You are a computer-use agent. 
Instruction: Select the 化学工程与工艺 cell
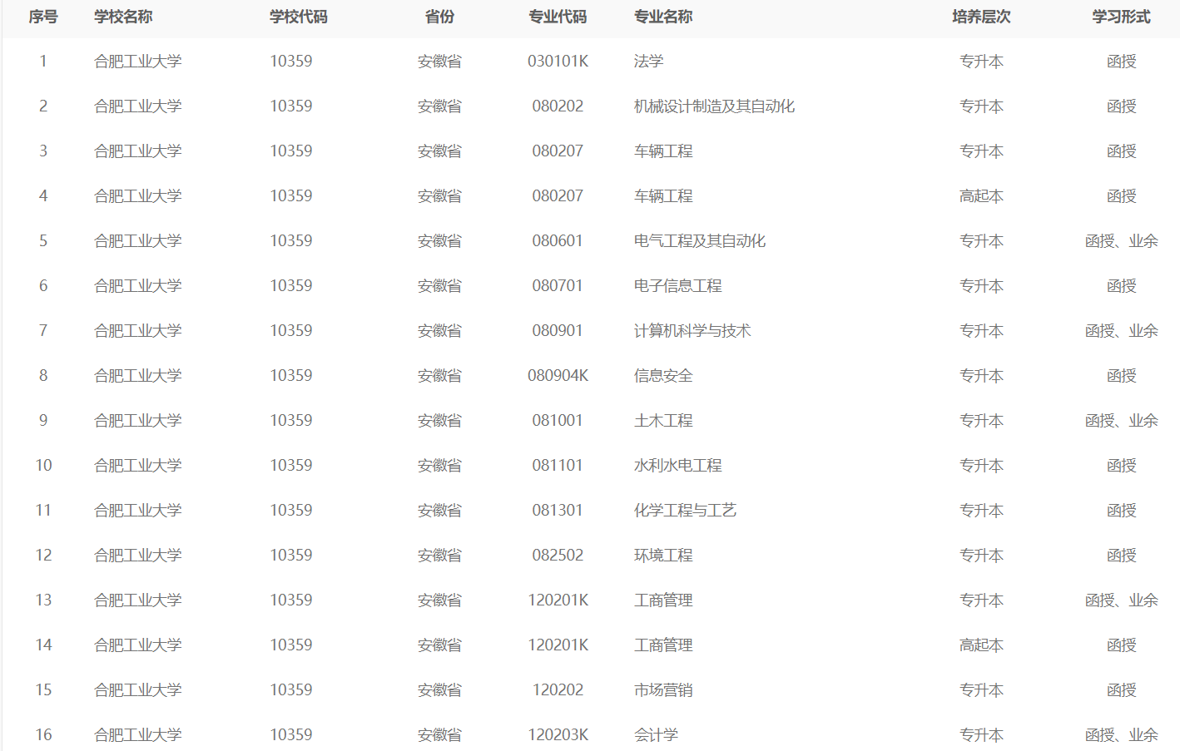coord(685,511)
